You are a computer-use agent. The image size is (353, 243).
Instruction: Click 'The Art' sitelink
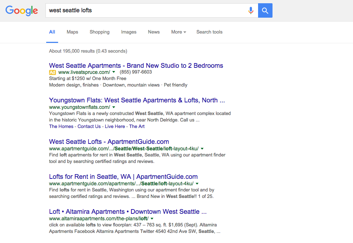coord(137,126)
